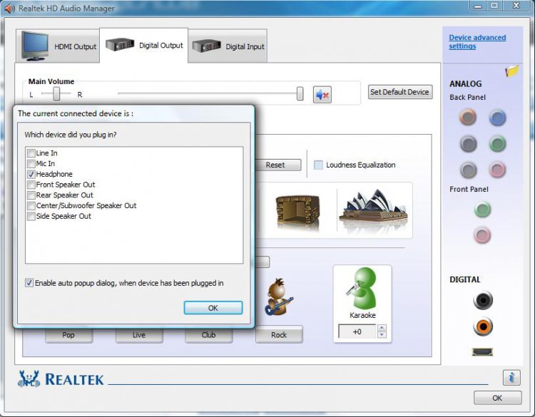
Task: Check the Line In checkbox
Action: coord(31,153)
